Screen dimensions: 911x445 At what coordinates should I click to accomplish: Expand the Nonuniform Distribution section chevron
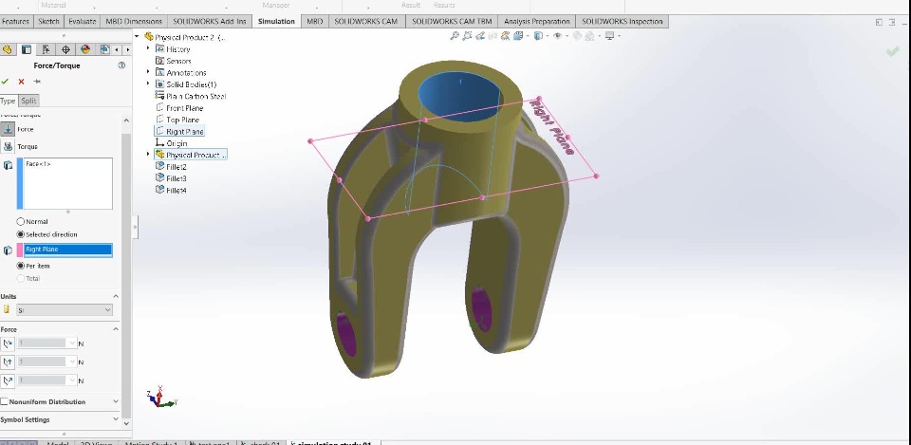click(116, 401)
